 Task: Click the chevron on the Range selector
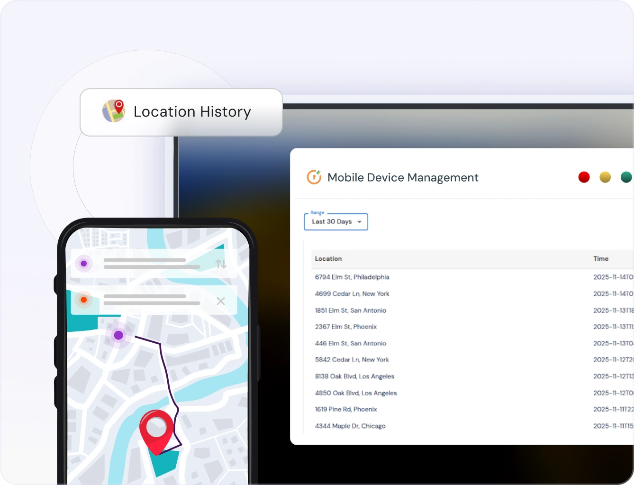[360, 221]
